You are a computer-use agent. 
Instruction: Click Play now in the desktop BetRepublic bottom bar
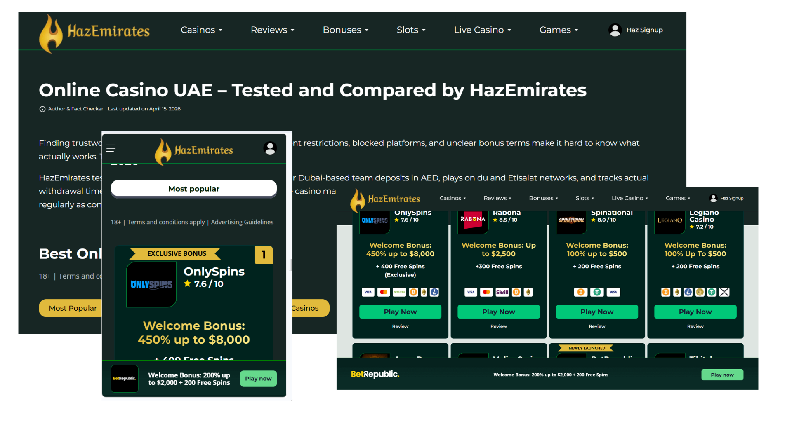point(722,375)
